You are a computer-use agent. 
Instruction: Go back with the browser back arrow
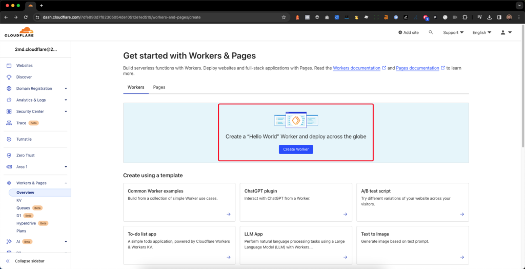point(6,17)
